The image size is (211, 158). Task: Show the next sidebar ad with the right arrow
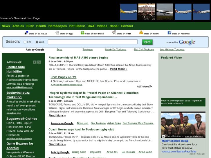click(x=39, y=62)
